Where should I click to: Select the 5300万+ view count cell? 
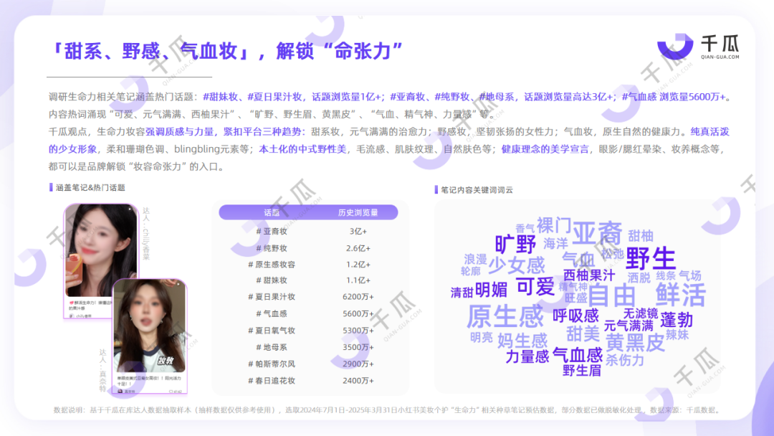tap(358, 331)
